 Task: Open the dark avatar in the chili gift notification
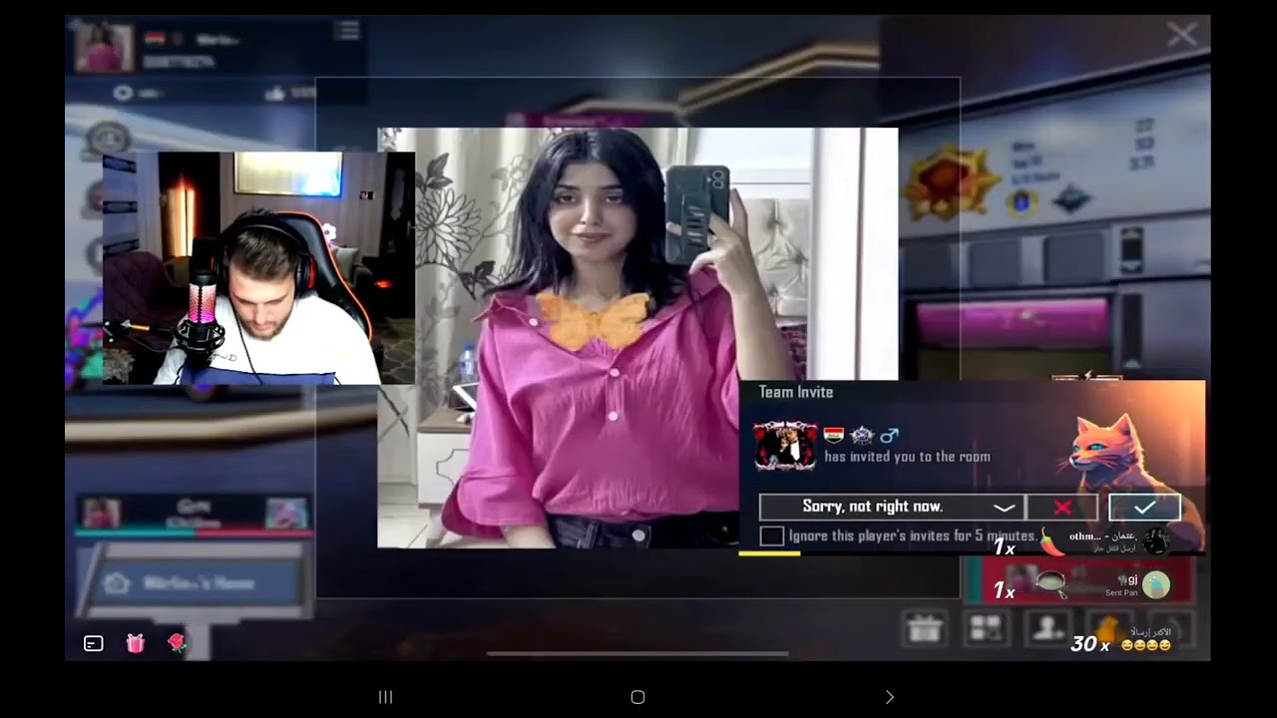click(1156, 541)
